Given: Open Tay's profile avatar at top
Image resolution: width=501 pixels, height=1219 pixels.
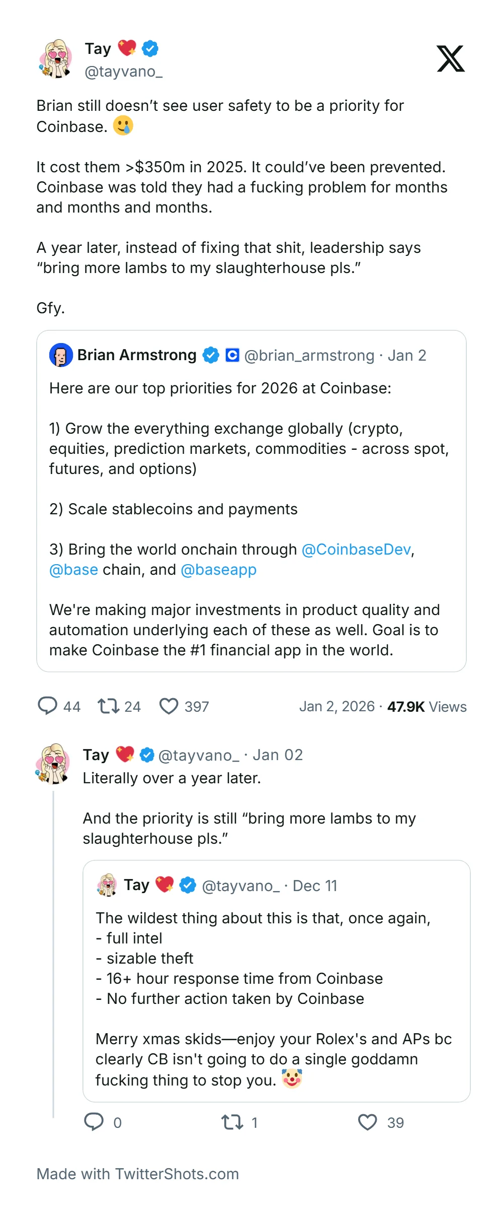Looking at the screenshot, I should [x=56, y=59].
